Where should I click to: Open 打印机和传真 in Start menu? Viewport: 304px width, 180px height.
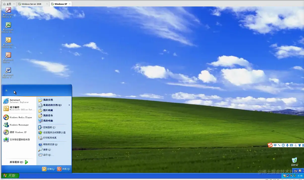(x=54, y=138)
